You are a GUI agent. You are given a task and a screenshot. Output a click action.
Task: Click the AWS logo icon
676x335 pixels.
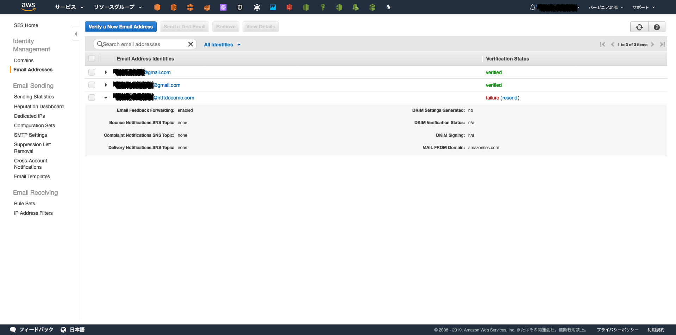(x=28, y=7)
